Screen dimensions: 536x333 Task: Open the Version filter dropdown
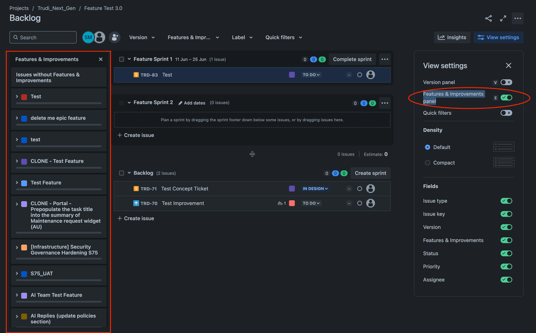tap(142, 37)
